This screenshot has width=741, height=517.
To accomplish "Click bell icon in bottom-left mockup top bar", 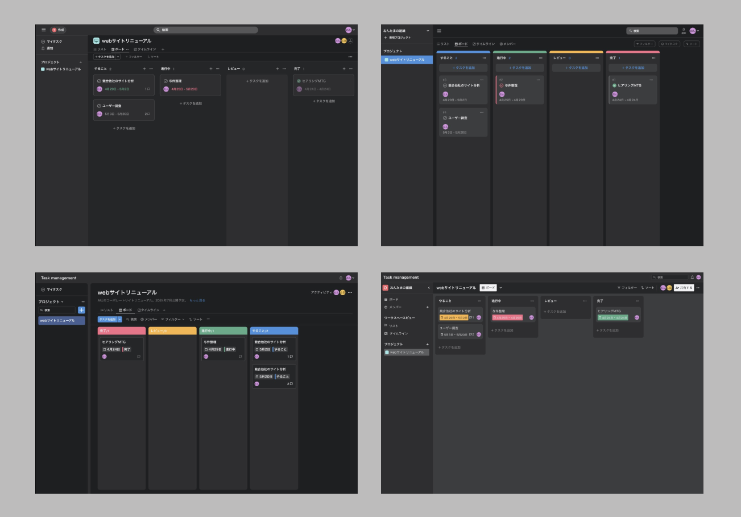I will pos(341,278).
